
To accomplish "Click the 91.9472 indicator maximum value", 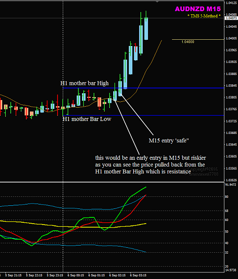I will pyautogui.click(x=231, y=185).
